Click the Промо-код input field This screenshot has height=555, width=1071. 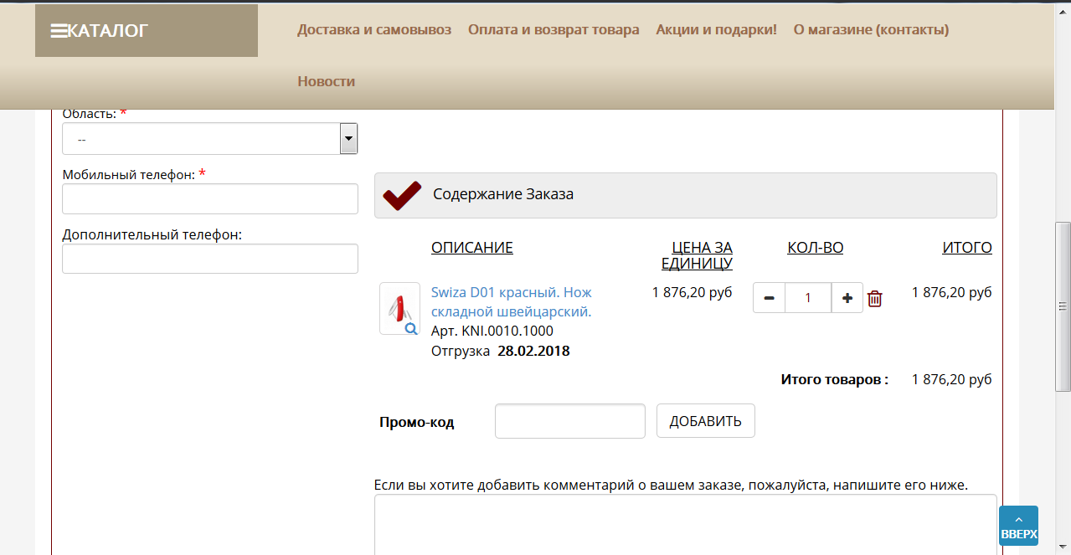point(570,421)
